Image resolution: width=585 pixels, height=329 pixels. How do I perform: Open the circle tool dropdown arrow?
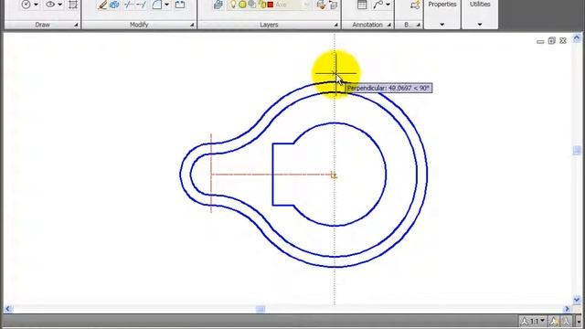[x=37, y=5]
